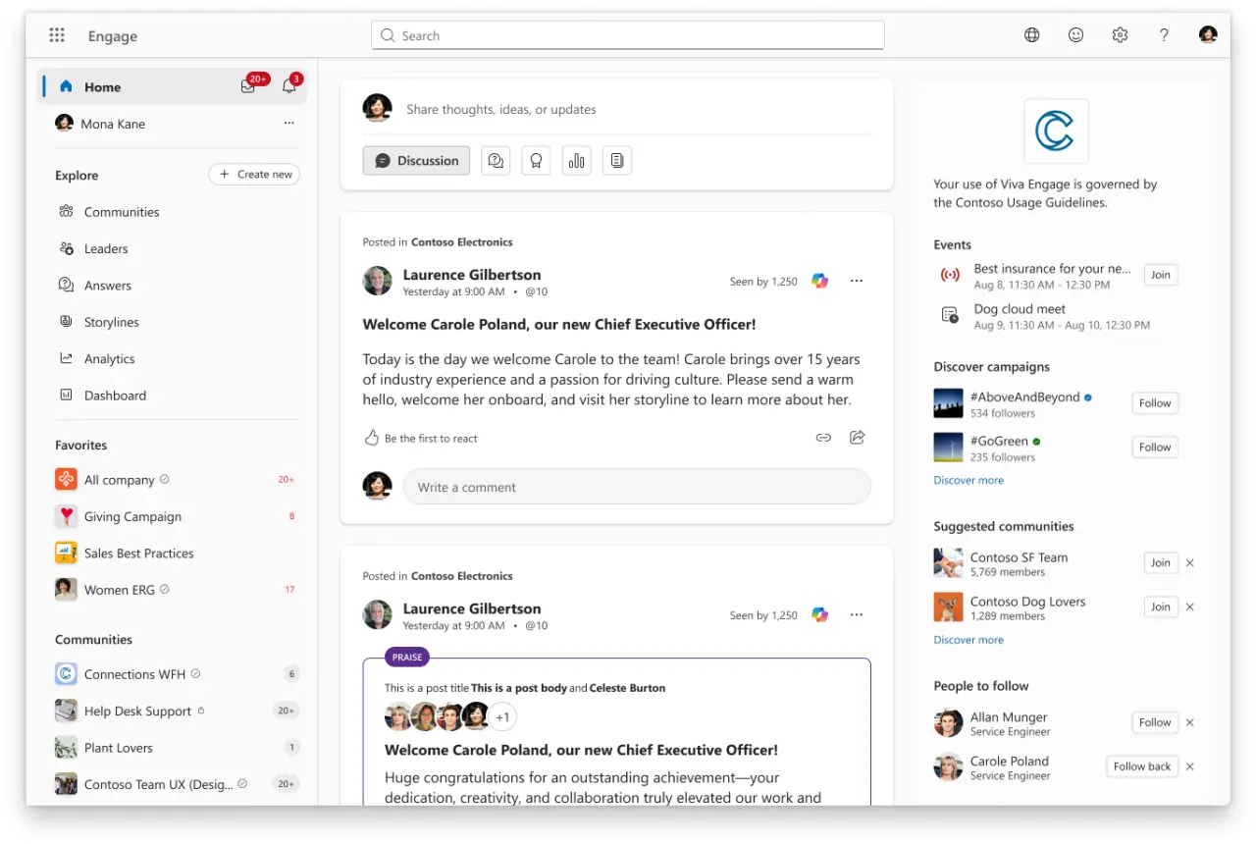Select the Praise post type icon
The image size is (1256, 844).
(x=536, y=161)
